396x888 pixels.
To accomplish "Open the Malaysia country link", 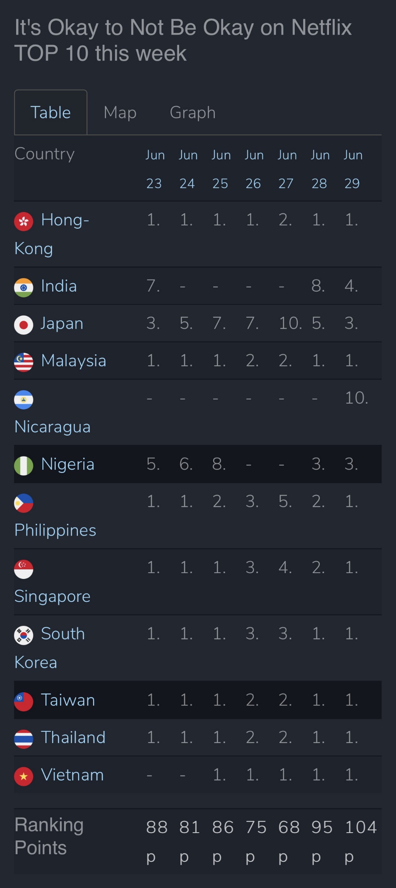I will (x=74, y=361).
